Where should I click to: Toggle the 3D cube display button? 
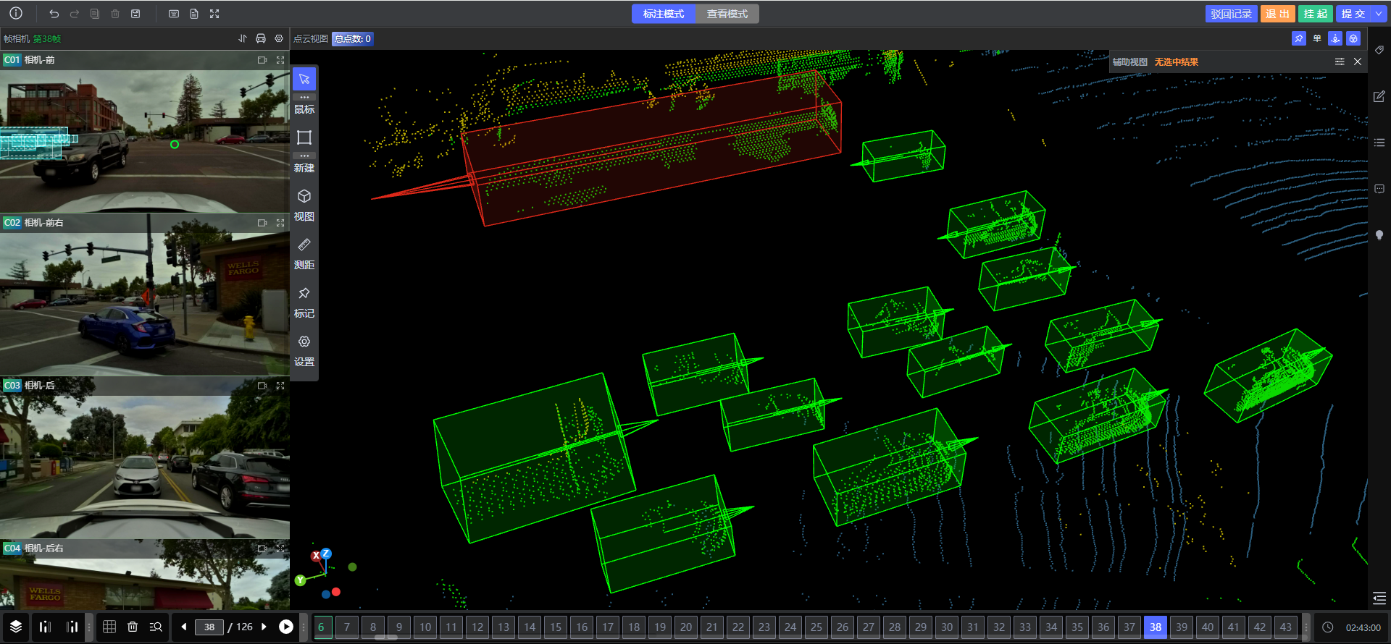pyautogui.click(x=1353, y=39)
